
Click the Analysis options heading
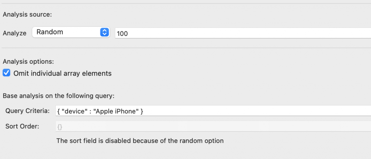point(28,62)
